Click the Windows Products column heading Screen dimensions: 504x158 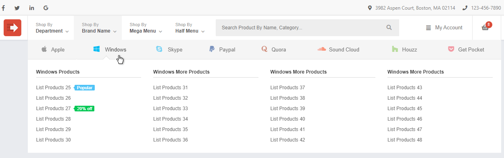[x=58, y=72]
